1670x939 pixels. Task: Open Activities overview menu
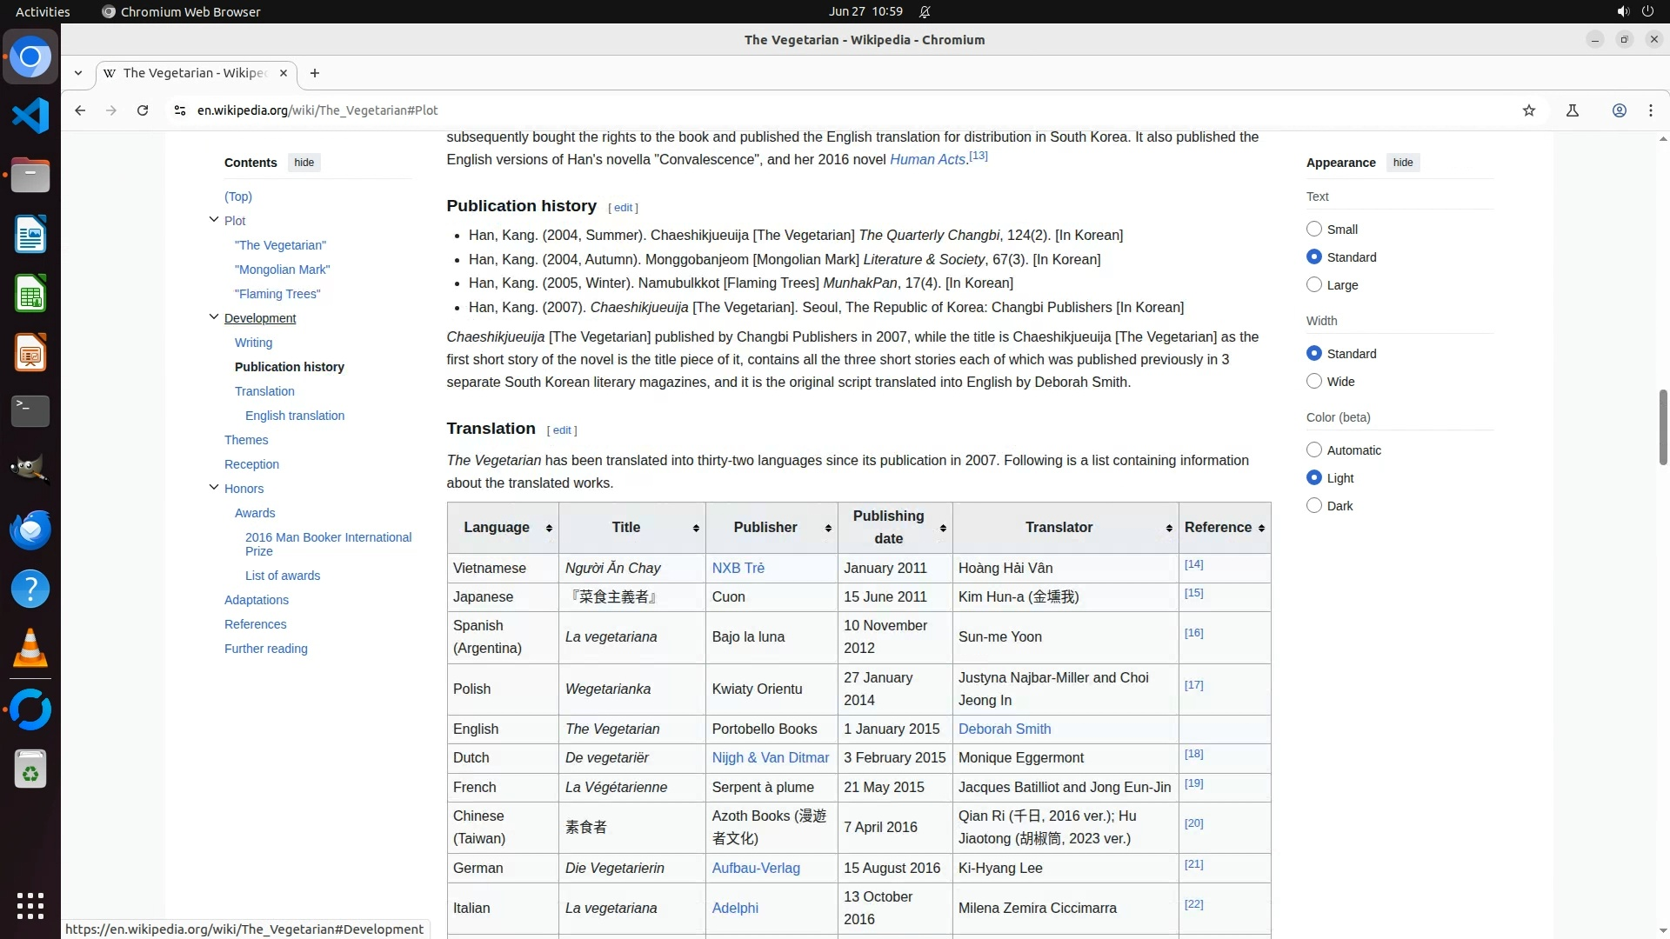[x=43, y=11]
